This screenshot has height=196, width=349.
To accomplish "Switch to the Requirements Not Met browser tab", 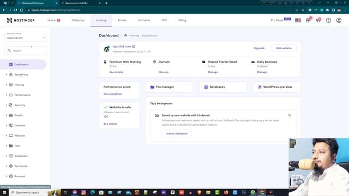I will pyautogui.click(x=80, y=3).
